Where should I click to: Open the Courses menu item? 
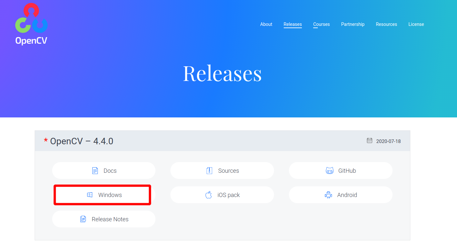(x=321, y=24)
